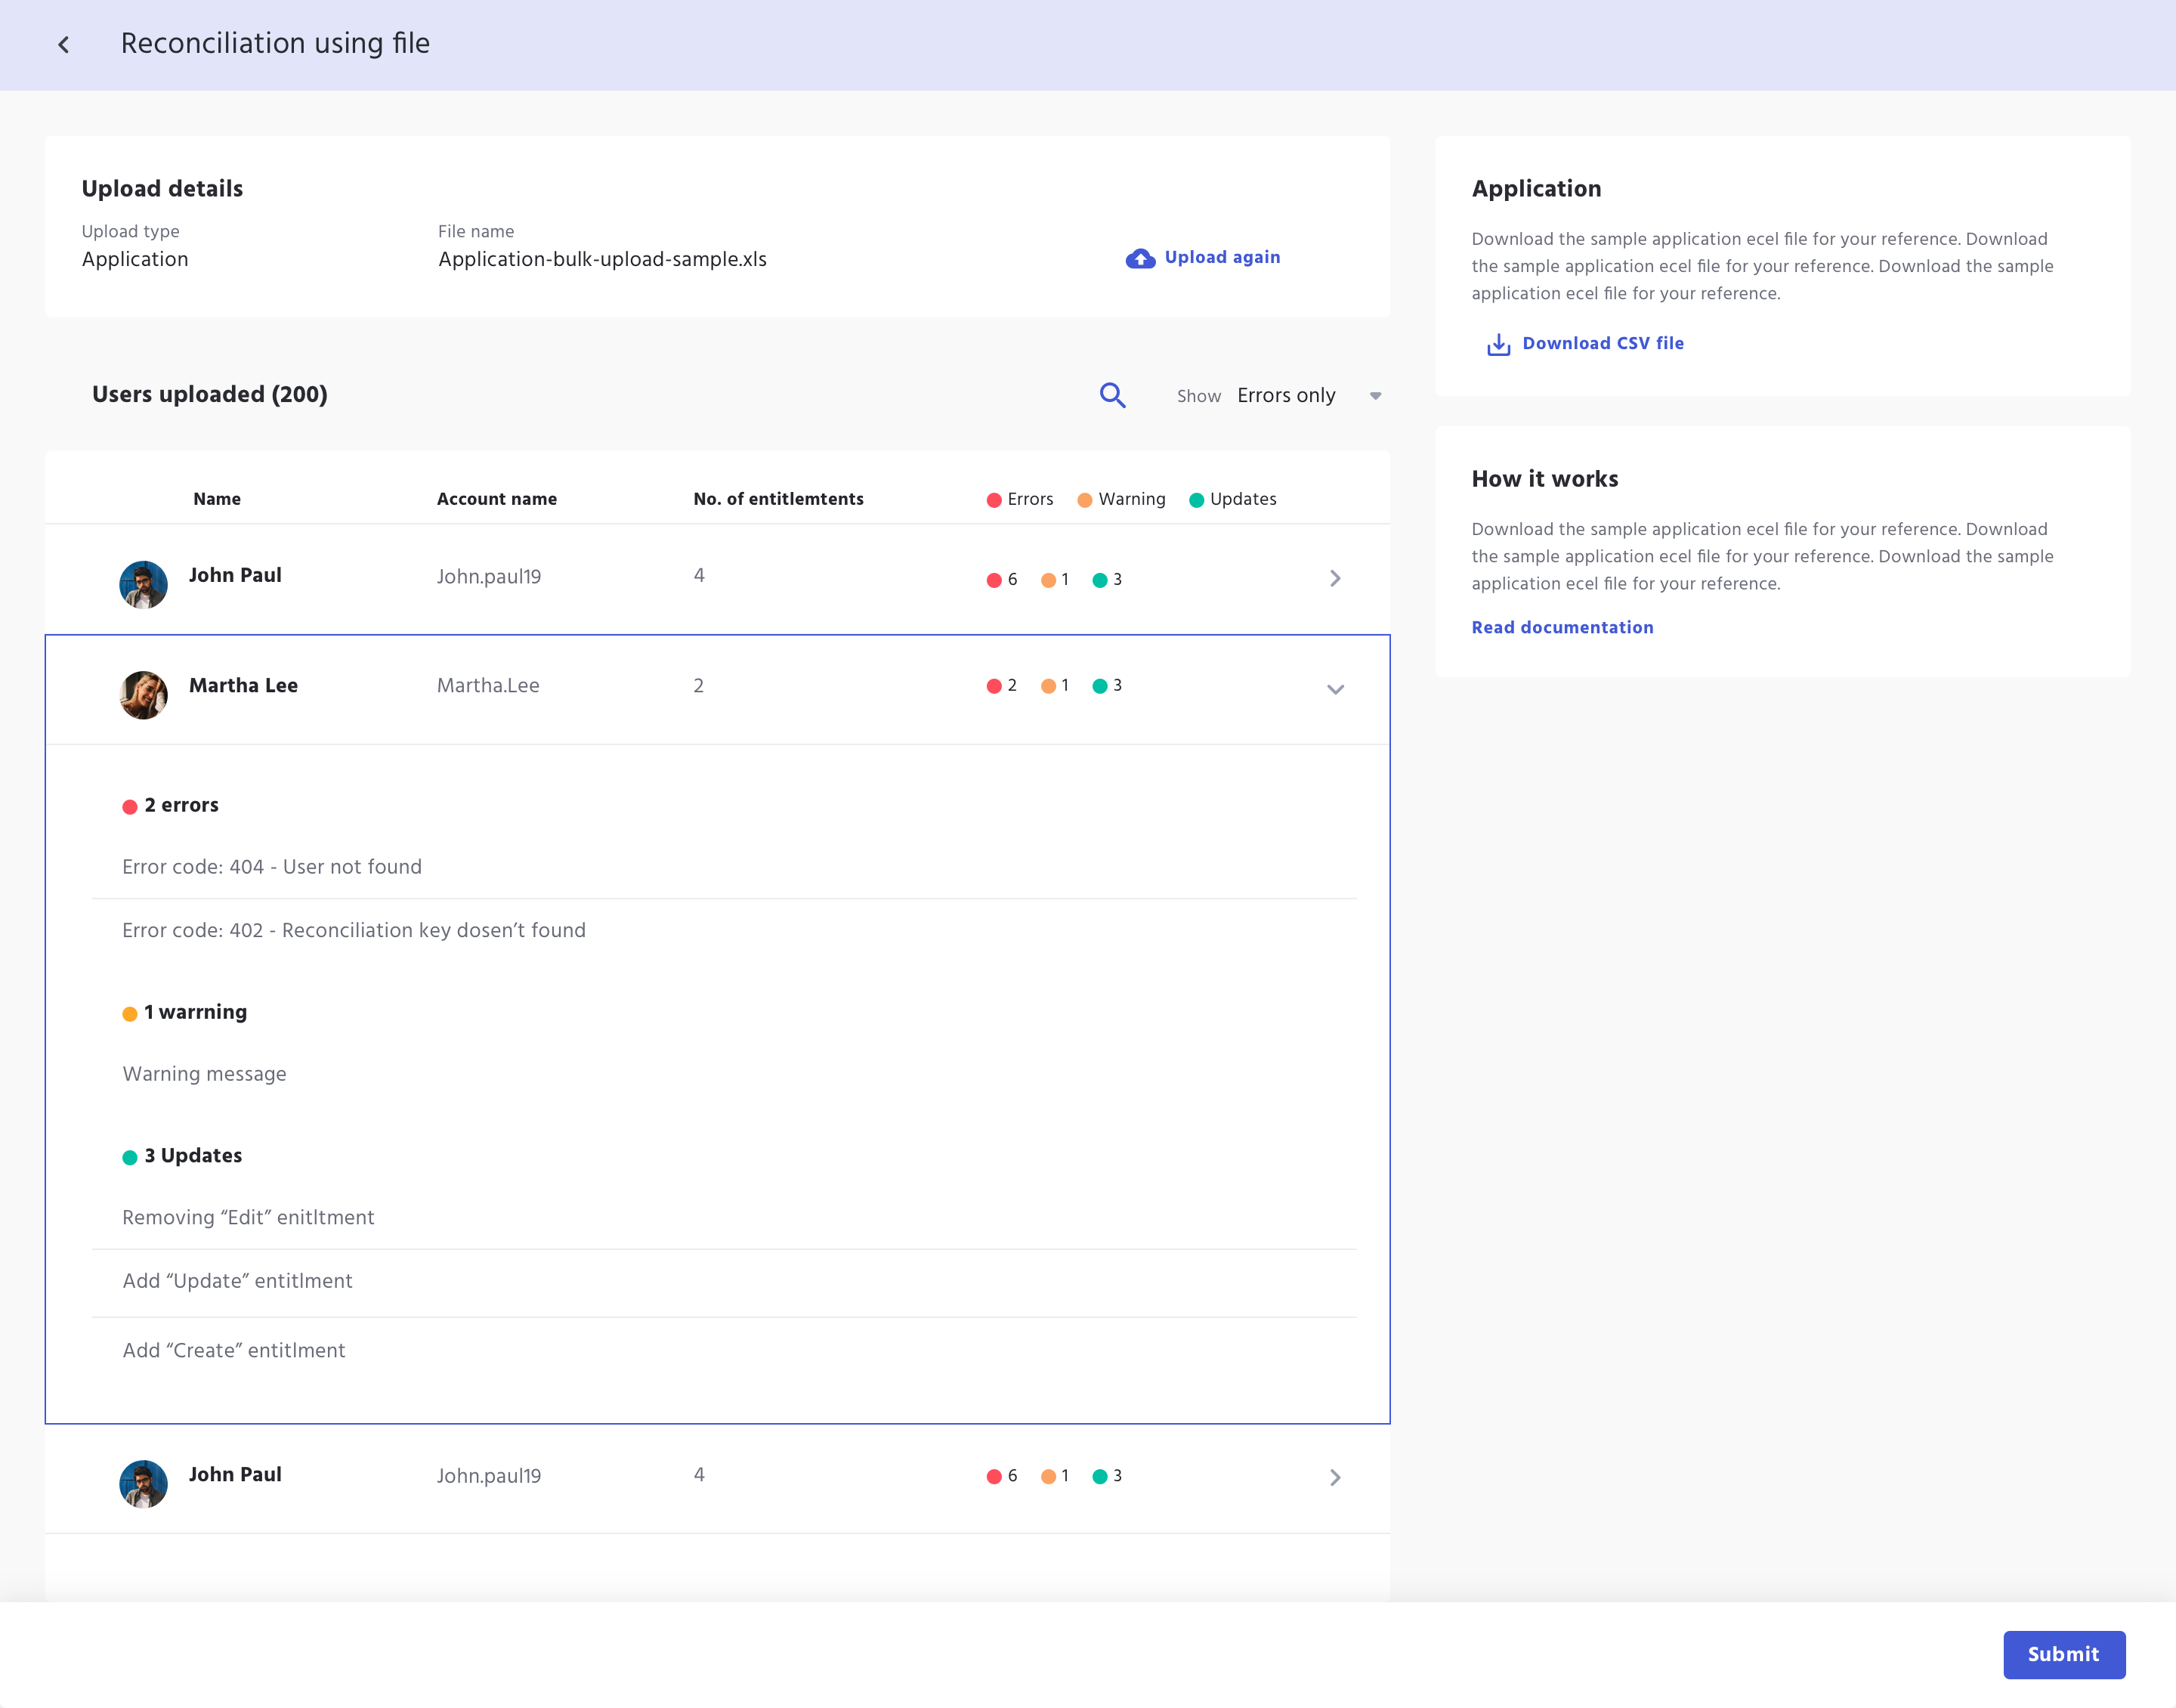Click orange Warning legend dot in header

(1084, 500)
